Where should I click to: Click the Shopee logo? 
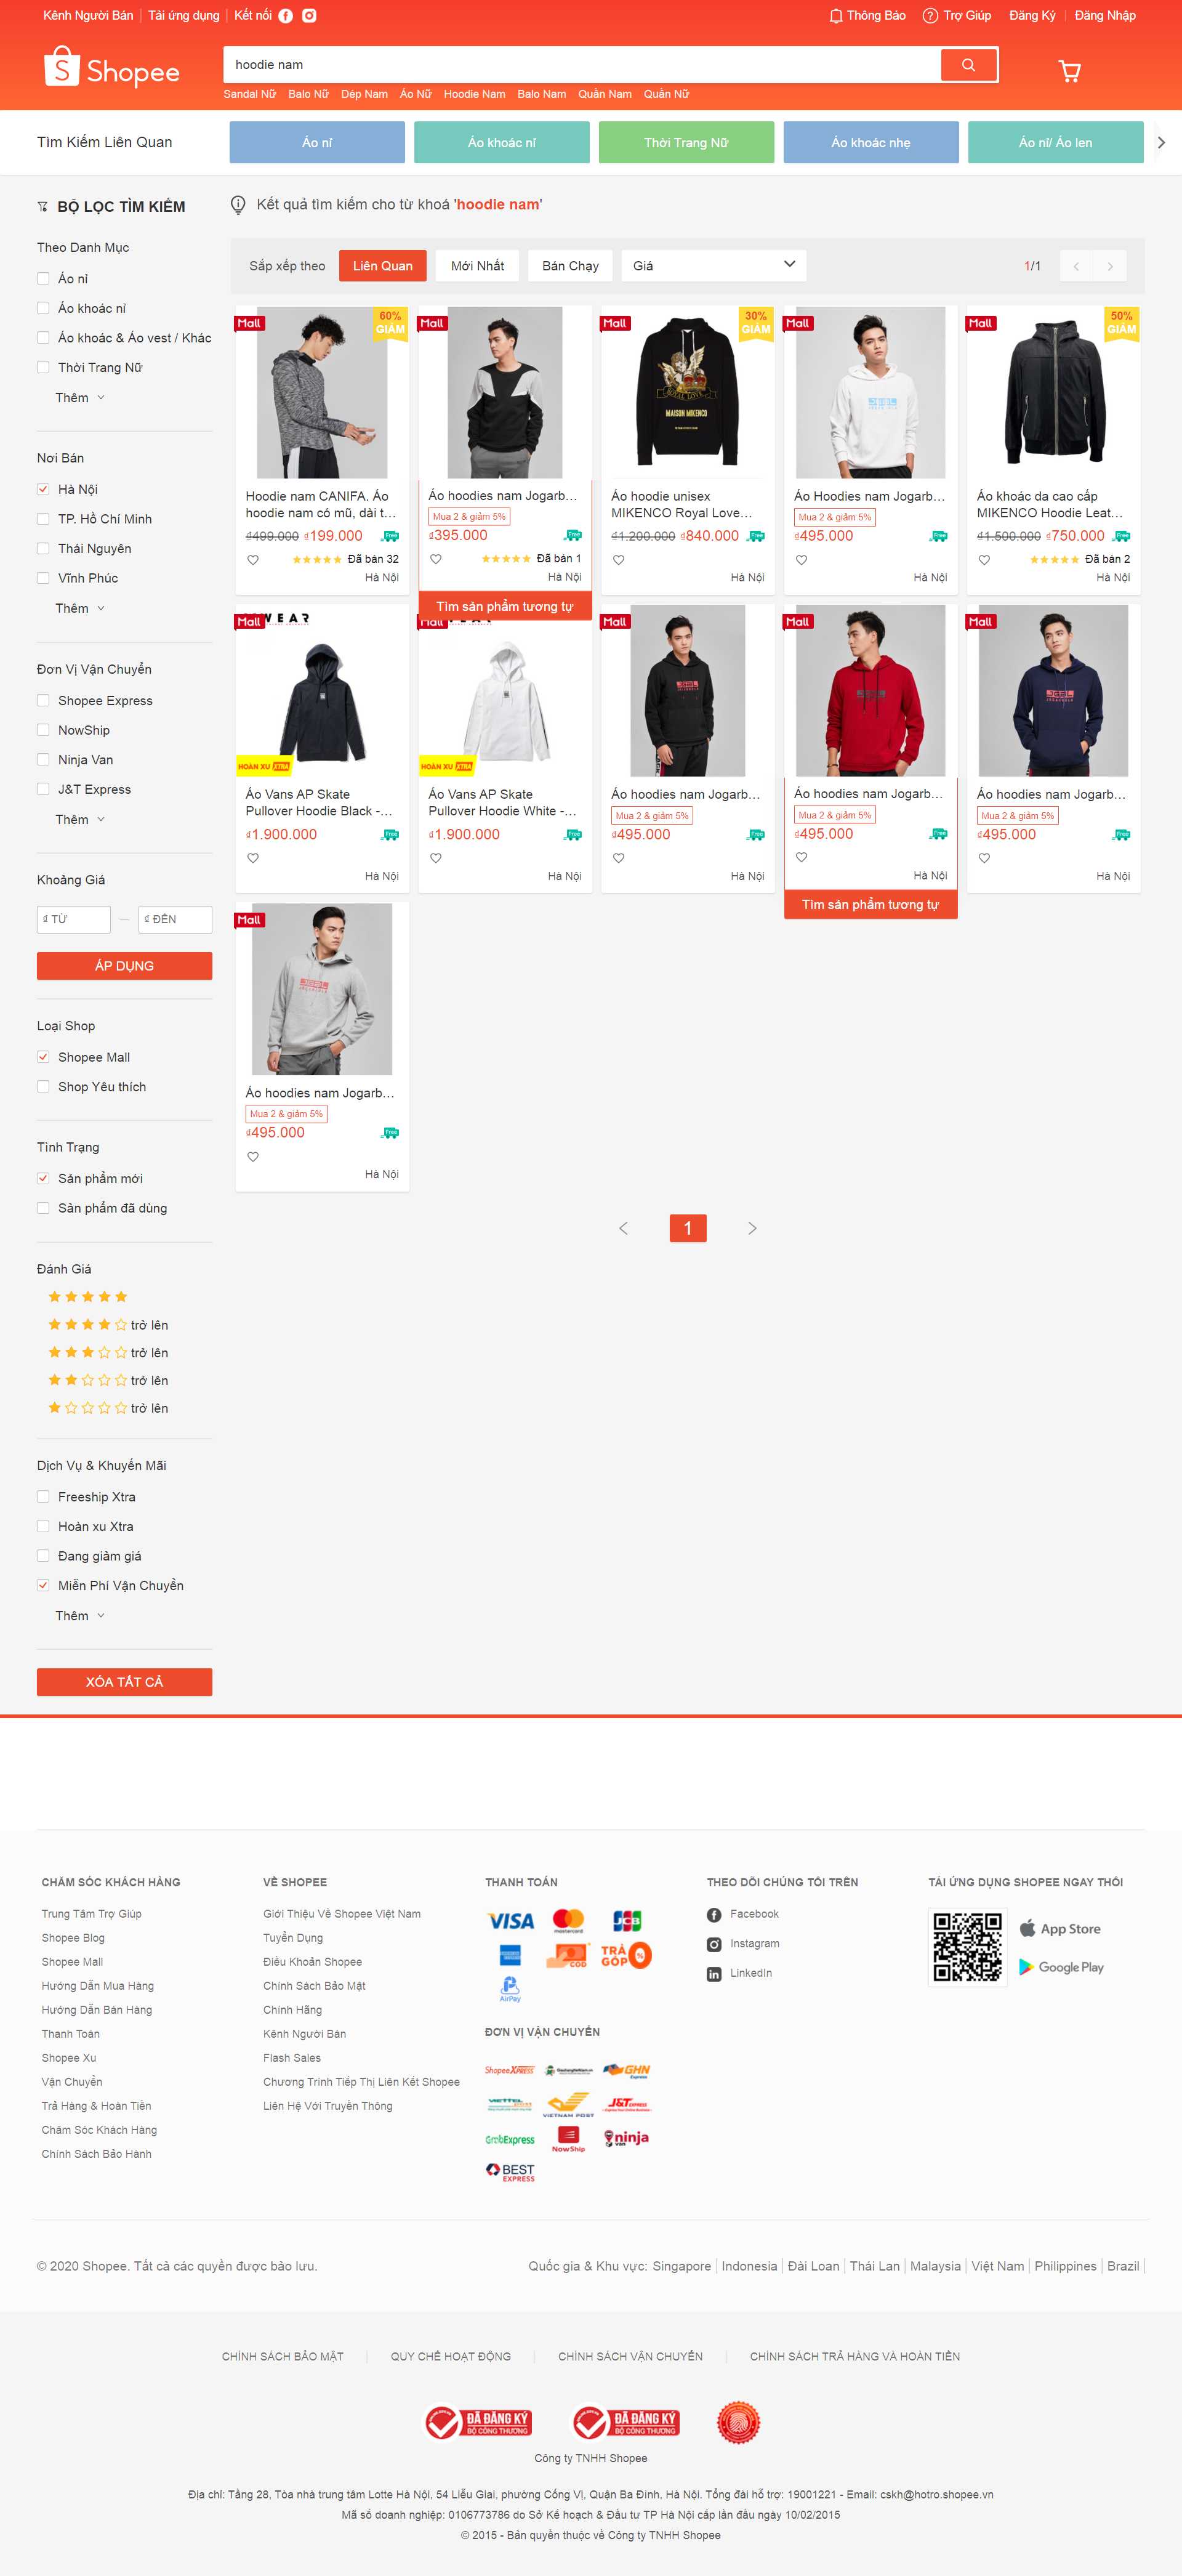click(112, 68)
